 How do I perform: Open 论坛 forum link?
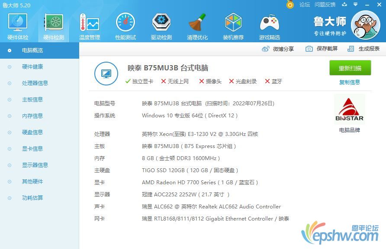(x=305, y=5)
